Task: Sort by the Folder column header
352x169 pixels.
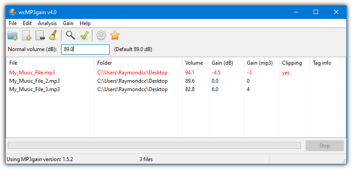Action: (x=138, y=63)
